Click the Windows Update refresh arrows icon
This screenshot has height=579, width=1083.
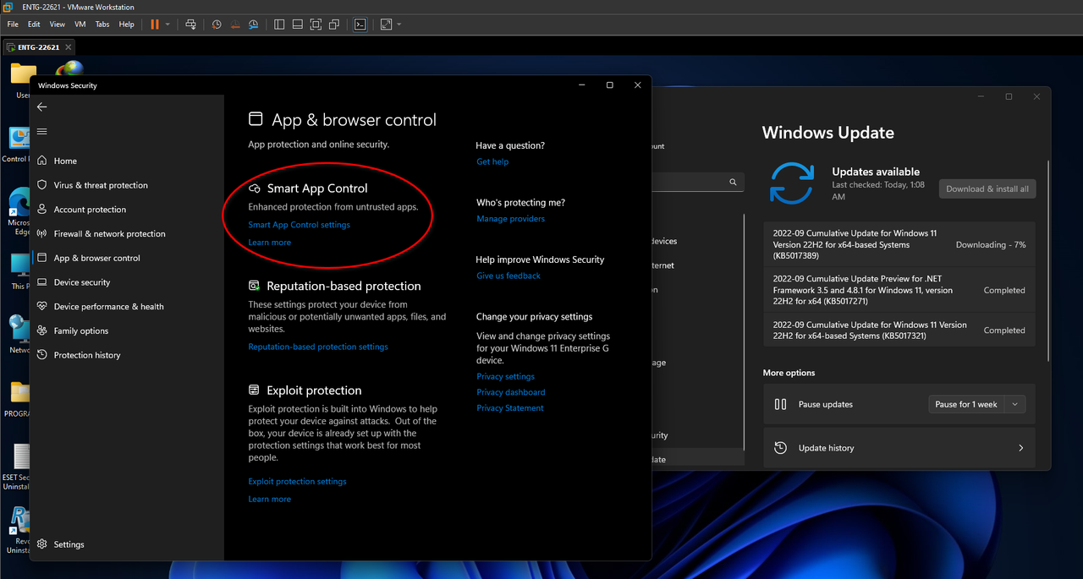pos(792,183)
